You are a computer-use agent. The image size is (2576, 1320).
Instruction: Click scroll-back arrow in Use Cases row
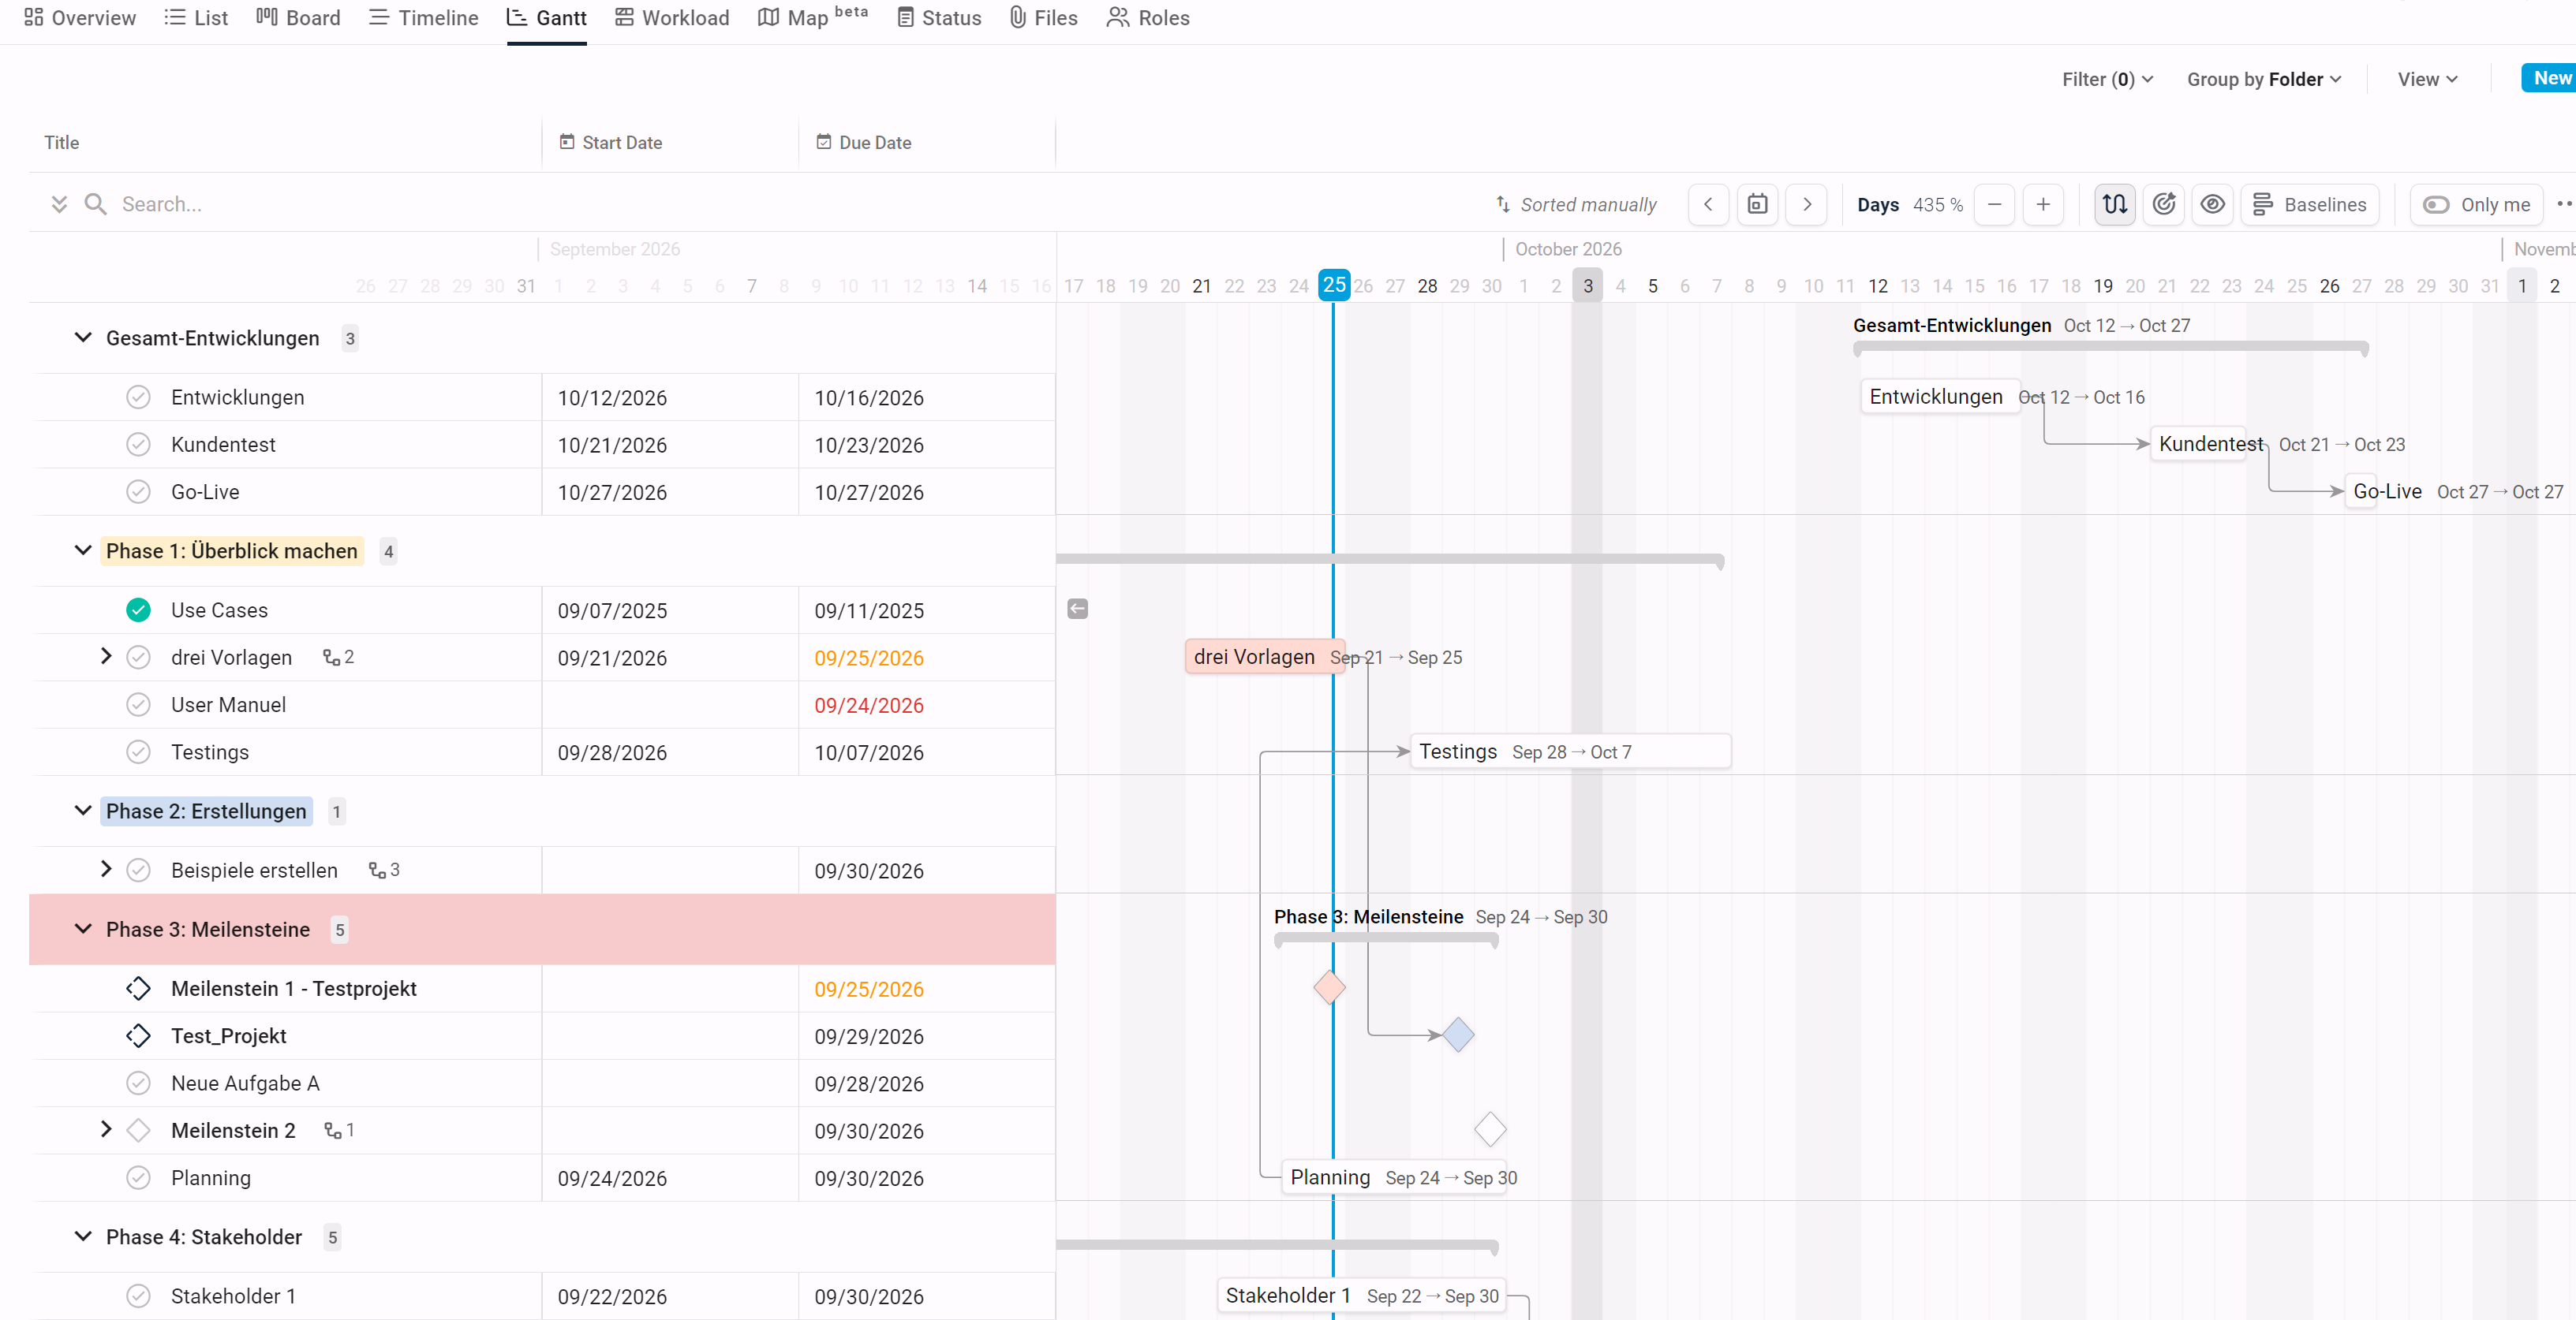coord(1077,610)
